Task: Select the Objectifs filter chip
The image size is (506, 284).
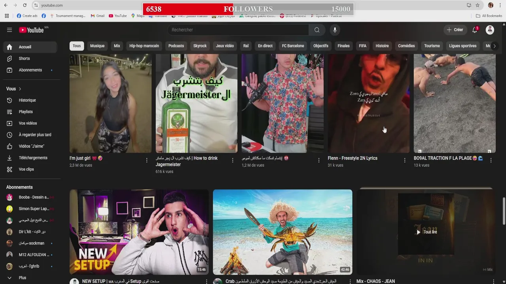Action: pyautogui.click(x=321, y=46)
